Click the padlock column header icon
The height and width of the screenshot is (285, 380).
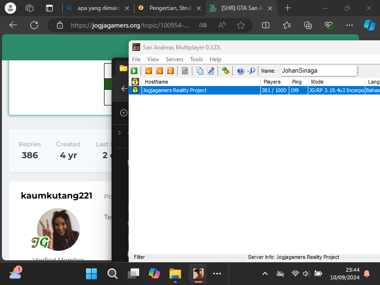point(135,82)
